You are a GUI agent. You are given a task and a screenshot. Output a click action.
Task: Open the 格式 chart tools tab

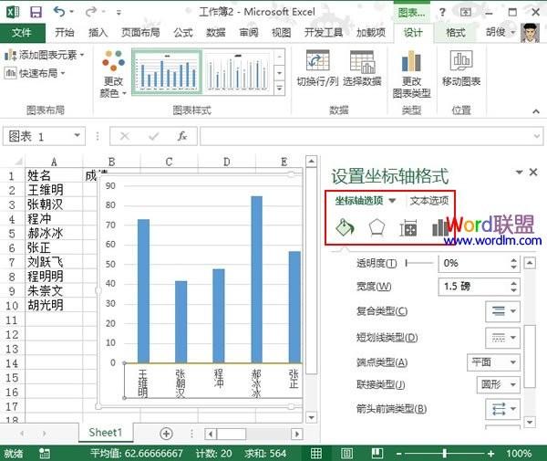click(456, 33)
